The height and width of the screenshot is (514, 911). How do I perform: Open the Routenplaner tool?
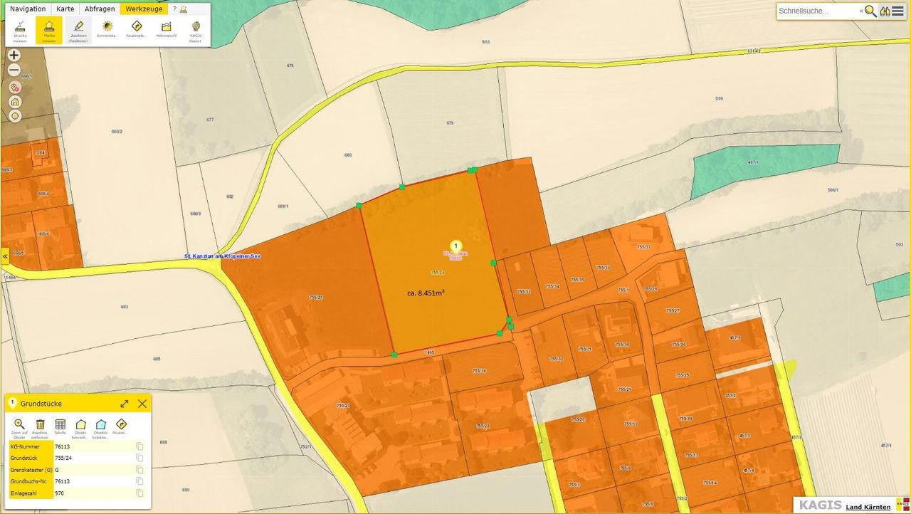[137, 30]
